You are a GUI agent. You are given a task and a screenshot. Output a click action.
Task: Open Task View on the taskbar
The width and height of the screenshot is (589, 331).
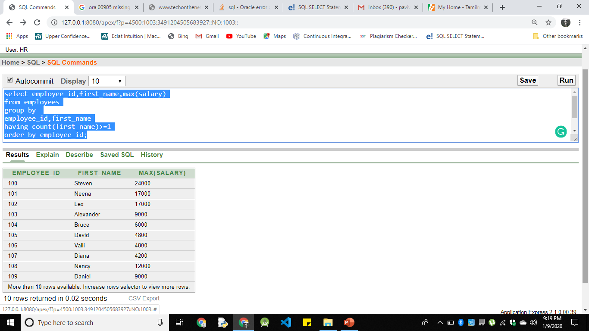(180, 322)
